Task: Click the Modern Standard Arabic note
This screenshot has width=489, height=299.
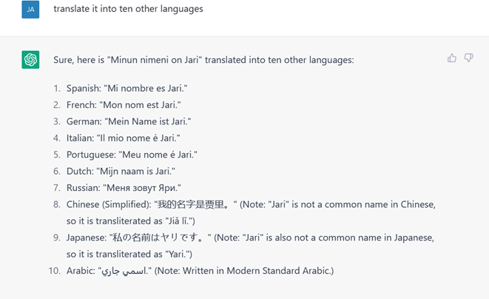Action: coord(244,271)
